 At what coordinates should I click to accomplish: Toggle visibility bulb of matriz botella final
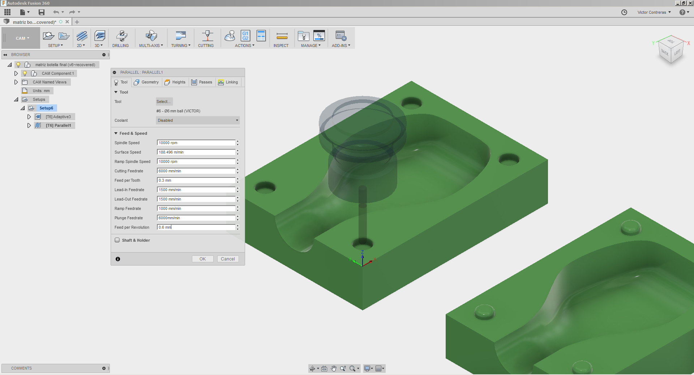[18, 65]
